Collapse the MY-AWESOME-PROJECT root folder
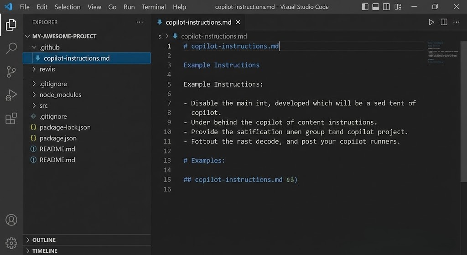467x255 pixels. (x=28, y=36)
